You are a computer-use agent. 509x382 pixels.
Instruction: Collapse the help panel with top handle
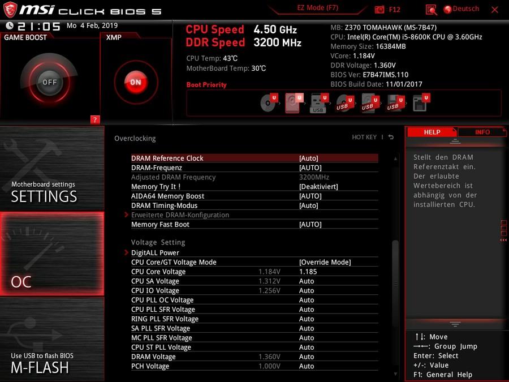click(x=455, y=141)
